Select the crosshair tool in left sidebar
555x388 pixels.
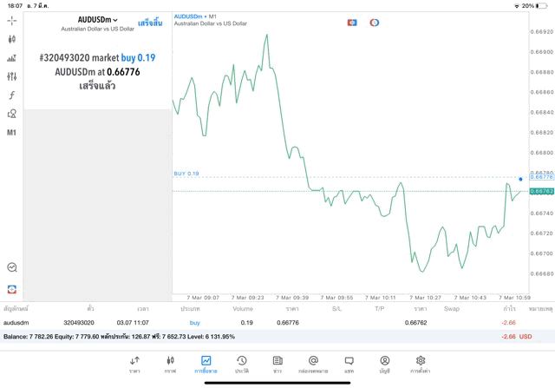(x=12, y=21)
